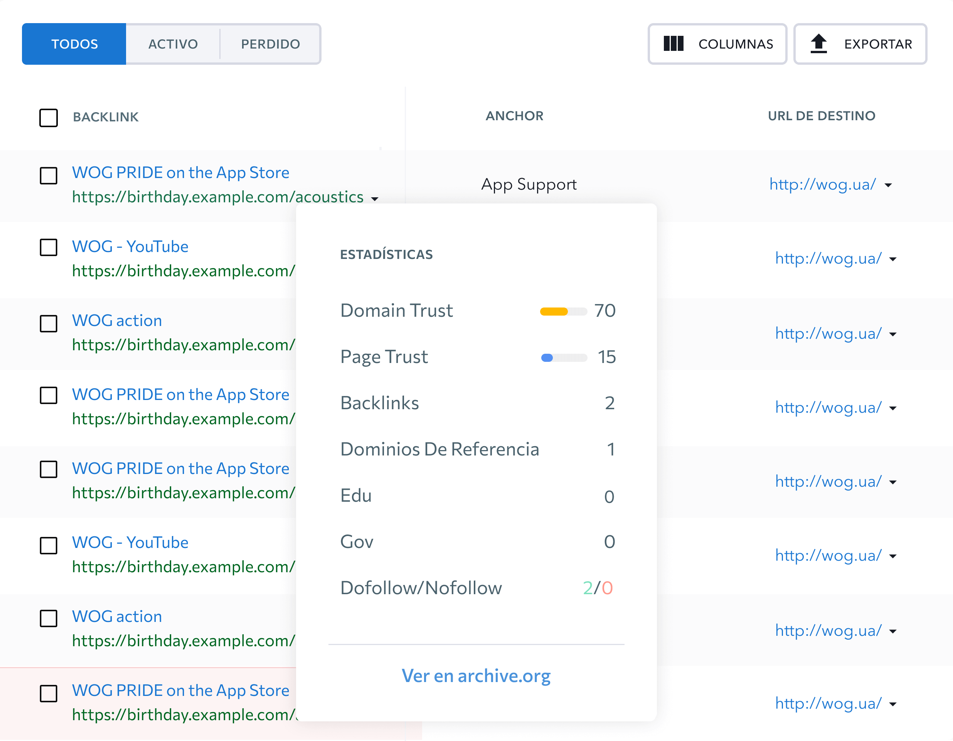Click the Page Trust label
Viewport: 953px width, 741px height.
384,357
